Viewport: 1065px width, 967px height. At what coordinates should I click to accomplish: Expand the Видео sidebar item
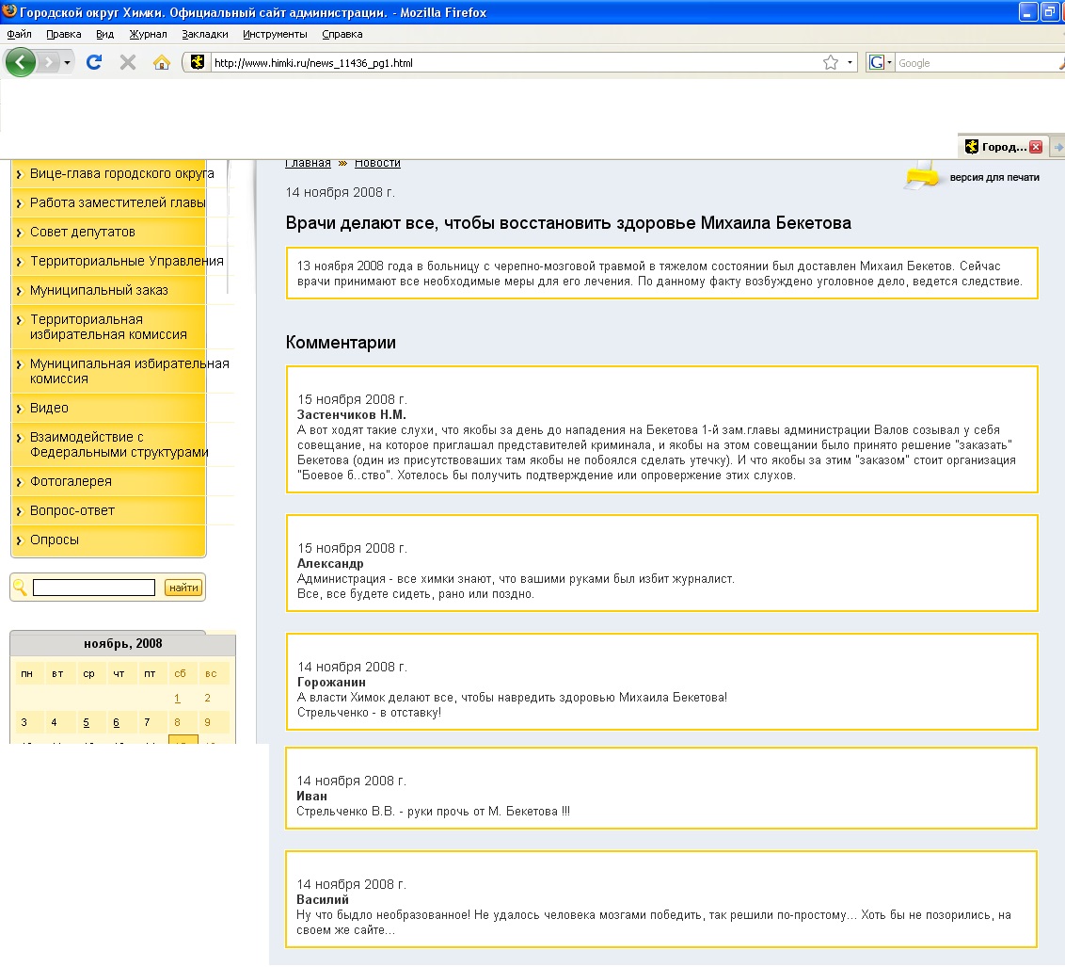[49, 408]
